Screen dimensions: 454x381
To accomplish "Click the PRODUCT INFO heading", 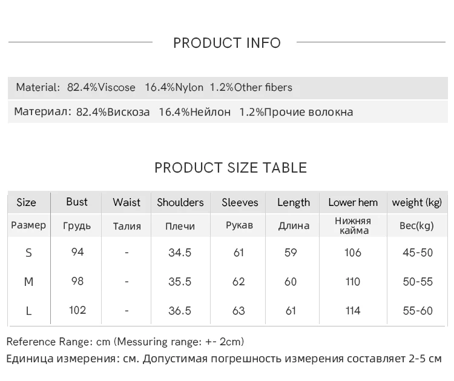I will tap(227, 43).
